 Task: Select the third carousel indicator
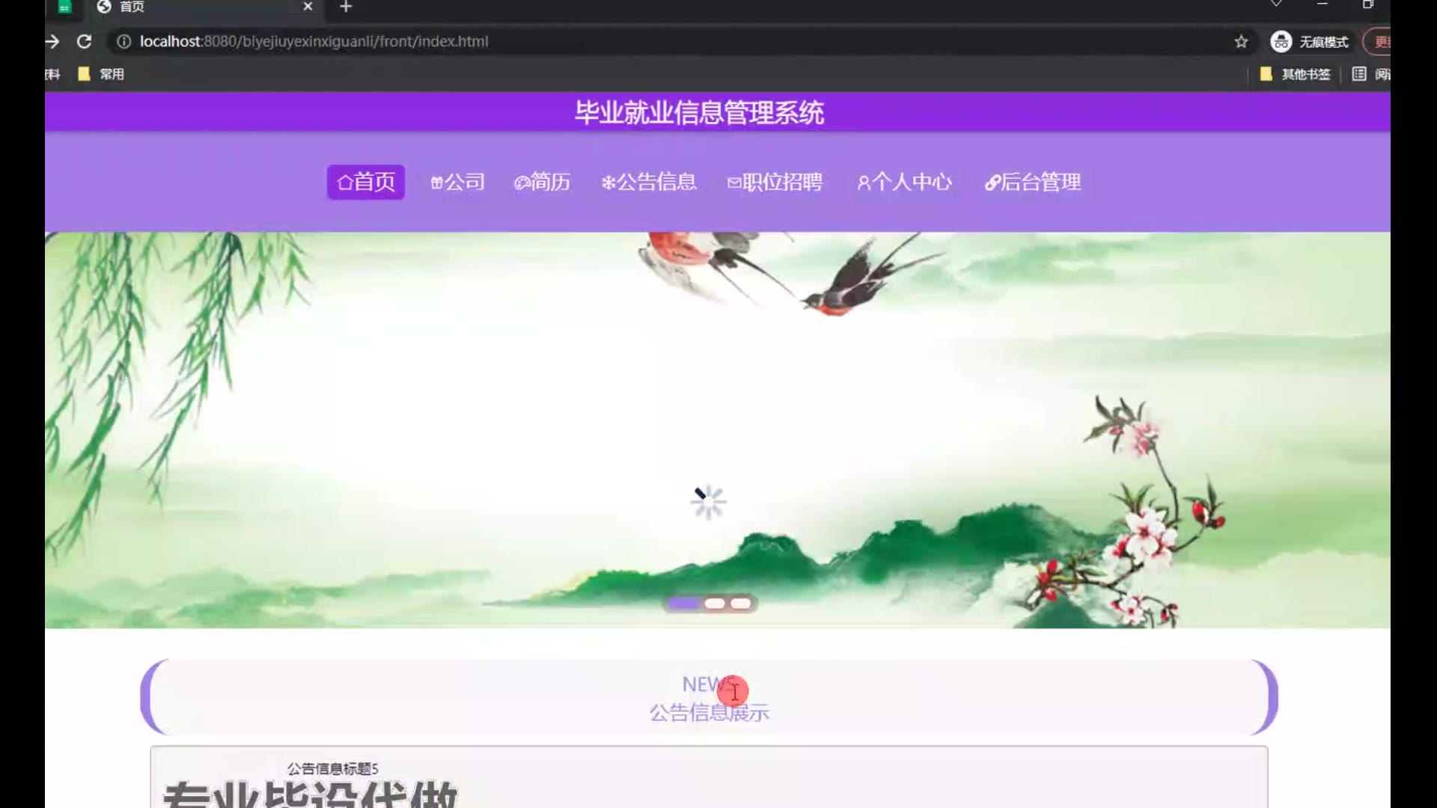click(x=741, y=604)
